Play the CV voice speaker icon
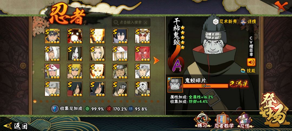This screenshot has width=292, height=131. [251, 62]
